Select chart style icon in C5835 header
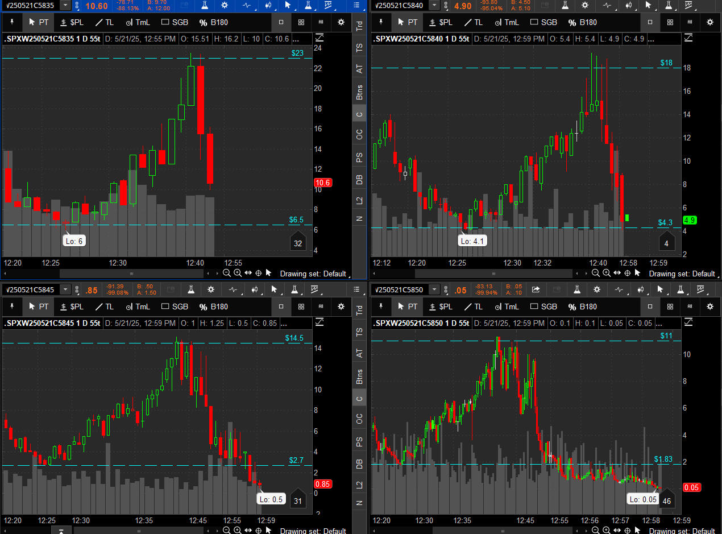Image resolution: width=722 pixels, height=534 pixels. [267, 5]
